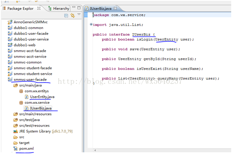Toggle Link with Editor icon
Image resolution: width=232 pixels, height=154 pixels.
tap(73, 15)
